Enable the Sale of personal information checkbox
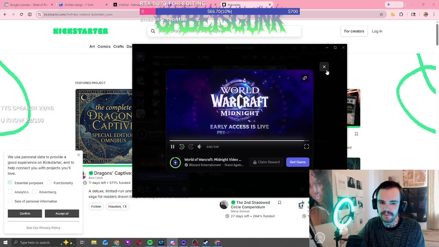This screenshot has width=439, height=247. point(10,201)
